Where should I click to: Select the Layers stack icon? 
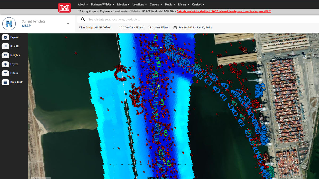[x=5, y=64]
